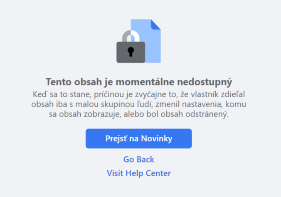Image resolution: width=281 pixels, height=197 pixels.
Task: Click the word vlastník in the description
Action: point(203,94)
